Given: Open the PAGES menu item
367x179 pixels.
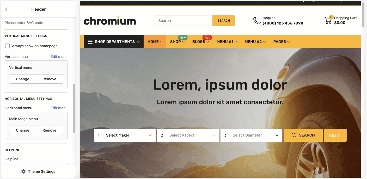Looking at the screenshot, I should coord(282,42).
